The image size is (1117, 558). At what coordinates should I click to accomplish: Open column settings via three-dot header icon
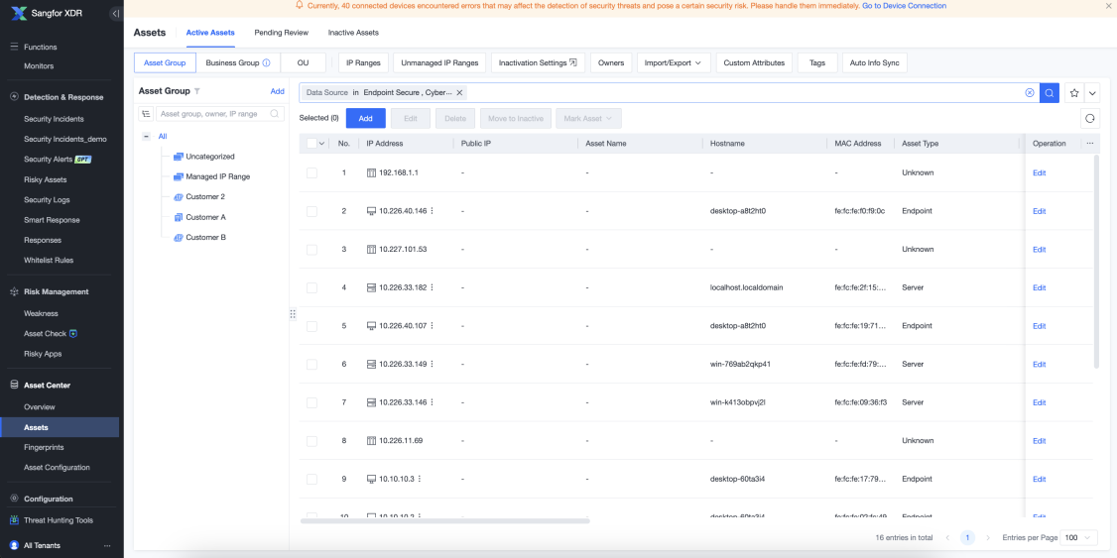[1089, 143]
